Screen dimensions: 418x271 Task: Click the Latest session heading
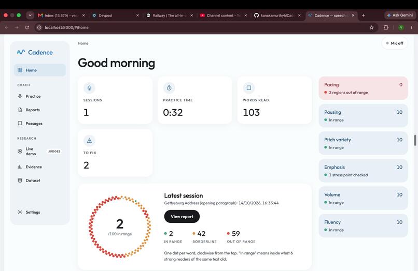[x=184, y=195]
